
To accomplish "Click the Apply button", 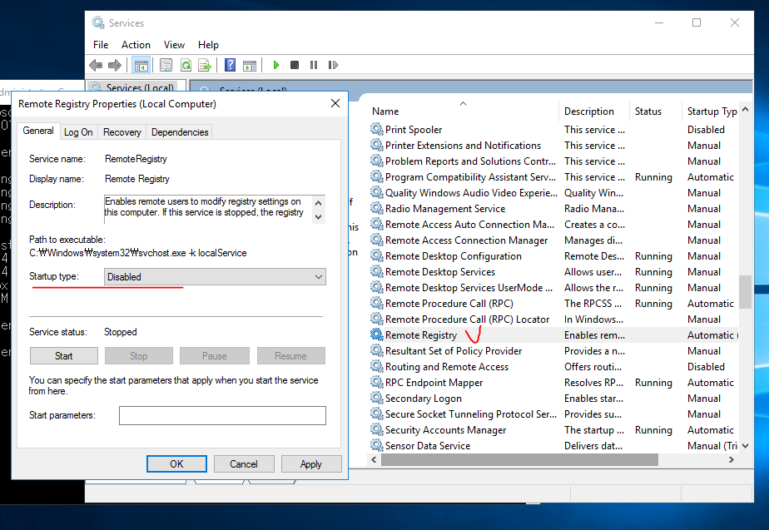I will point(311,463).
